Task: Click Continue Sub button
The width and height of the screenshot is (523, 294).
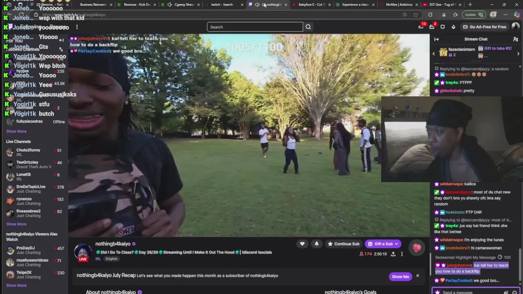Action: coord(343,244)
